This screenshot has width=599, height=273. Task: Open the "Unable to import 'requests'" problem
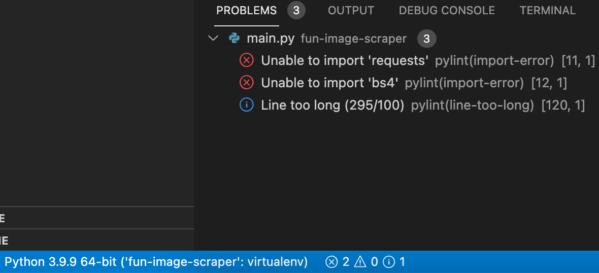(345, 61)
